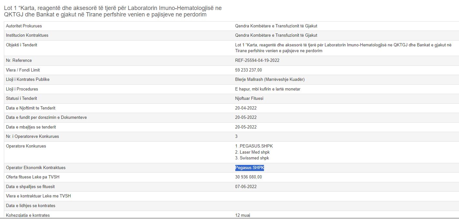Screen dimensions: 459x219
Task: Click competing operator '3. Swissmed shpk'
Action: 252,158
